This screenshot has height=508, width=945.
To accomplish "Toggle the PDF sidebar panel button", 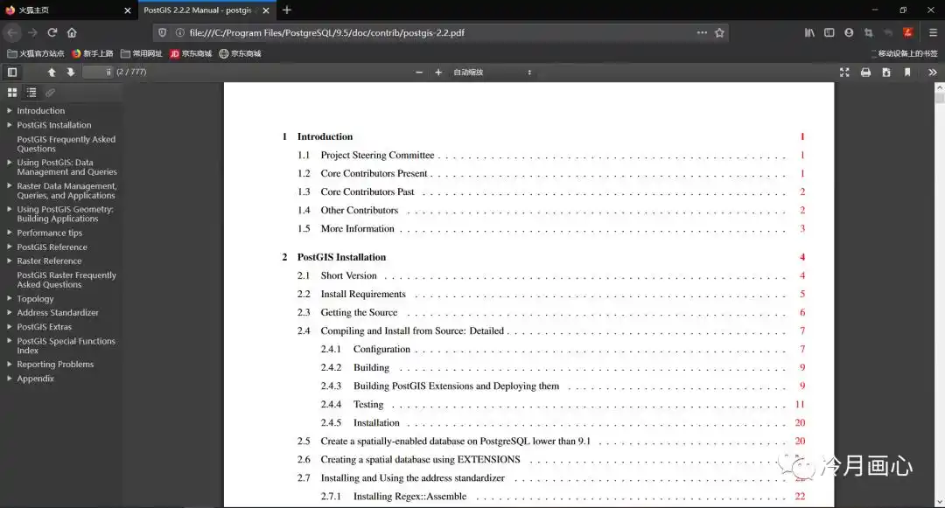I will click(x=12, y=73).
